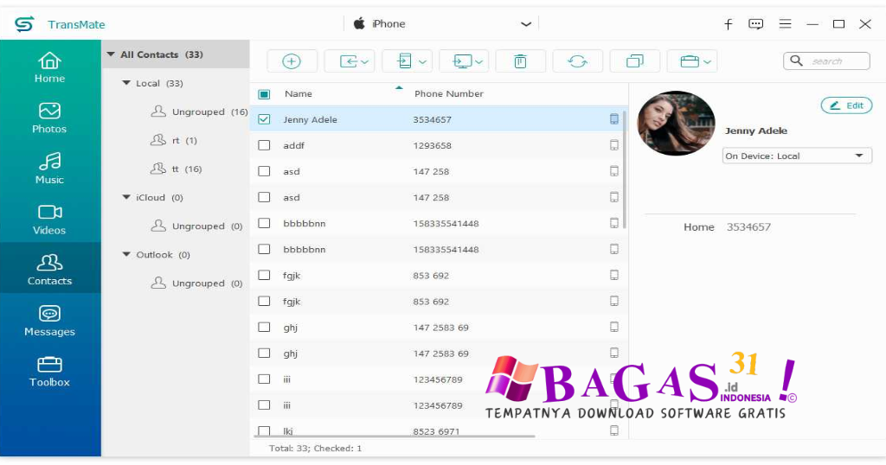Open the On Device: Local dropdown

(x=797, y=156)
